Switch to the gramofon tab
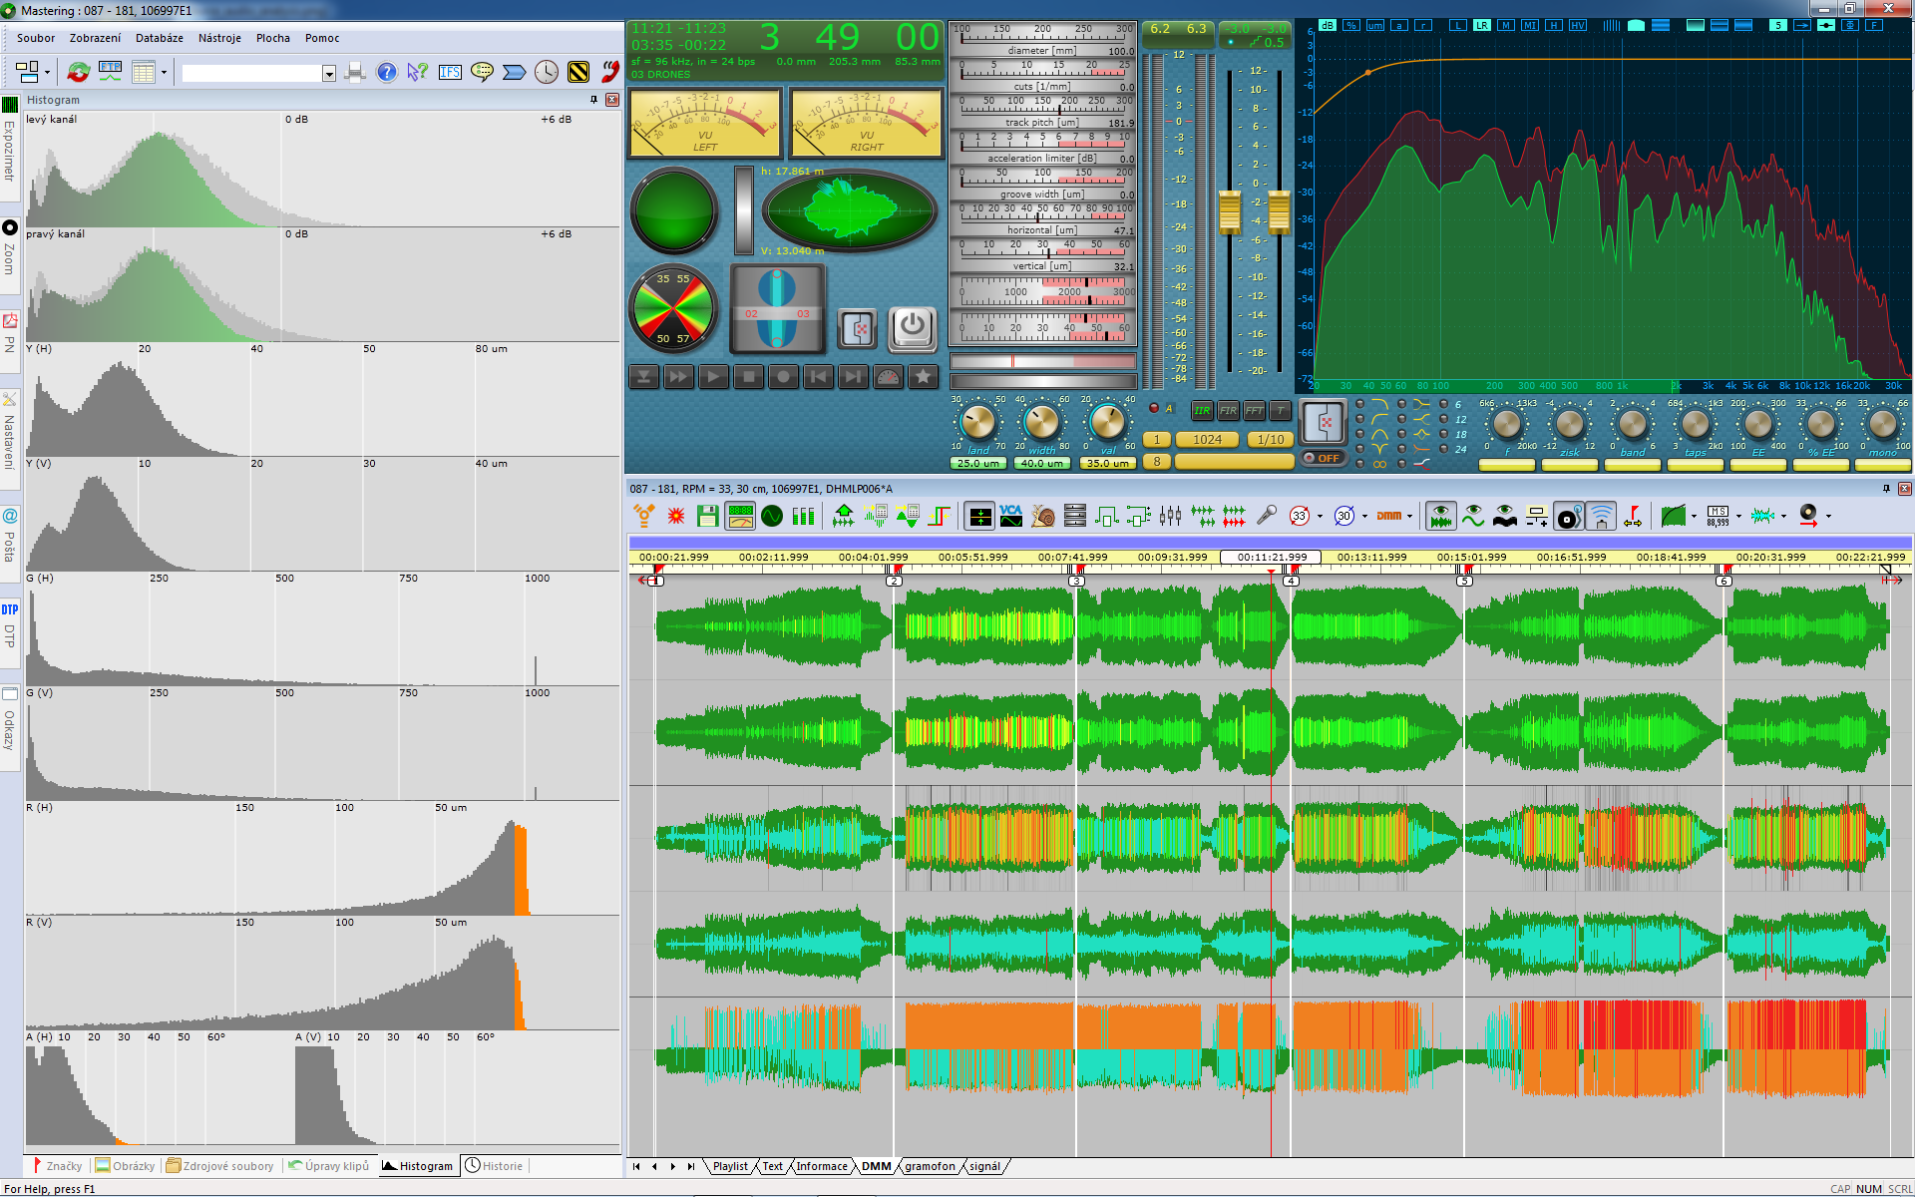1915x1197 pixels. tap(929, 1166)
